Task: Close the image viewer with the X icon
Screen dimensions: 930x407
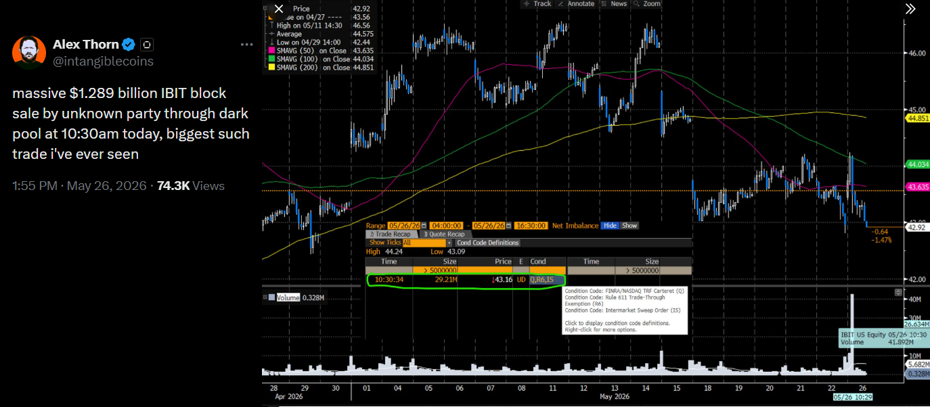Action: click(279, 9)
